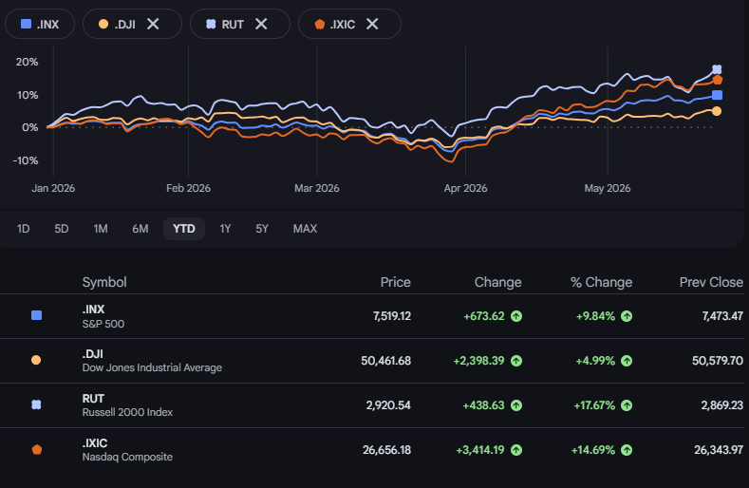Click the .INX legend chip
The height and width of the screenshot is (488, 749).
click(40, 24)
